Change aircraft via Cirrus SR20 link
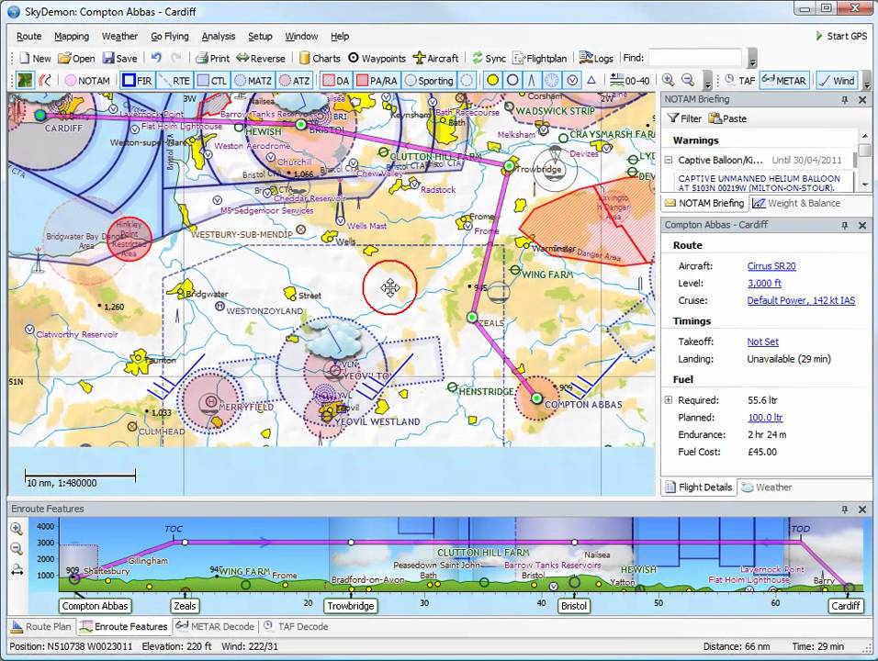This screenshot has width=878, height=661. [771, 266]
